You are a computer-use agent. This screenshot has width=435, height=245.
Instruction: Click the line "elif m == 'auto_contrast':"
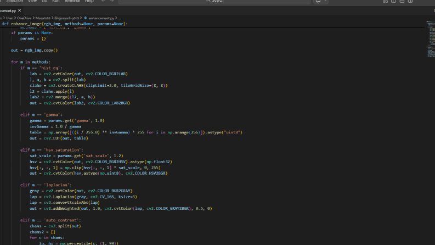tap(50, 220)
